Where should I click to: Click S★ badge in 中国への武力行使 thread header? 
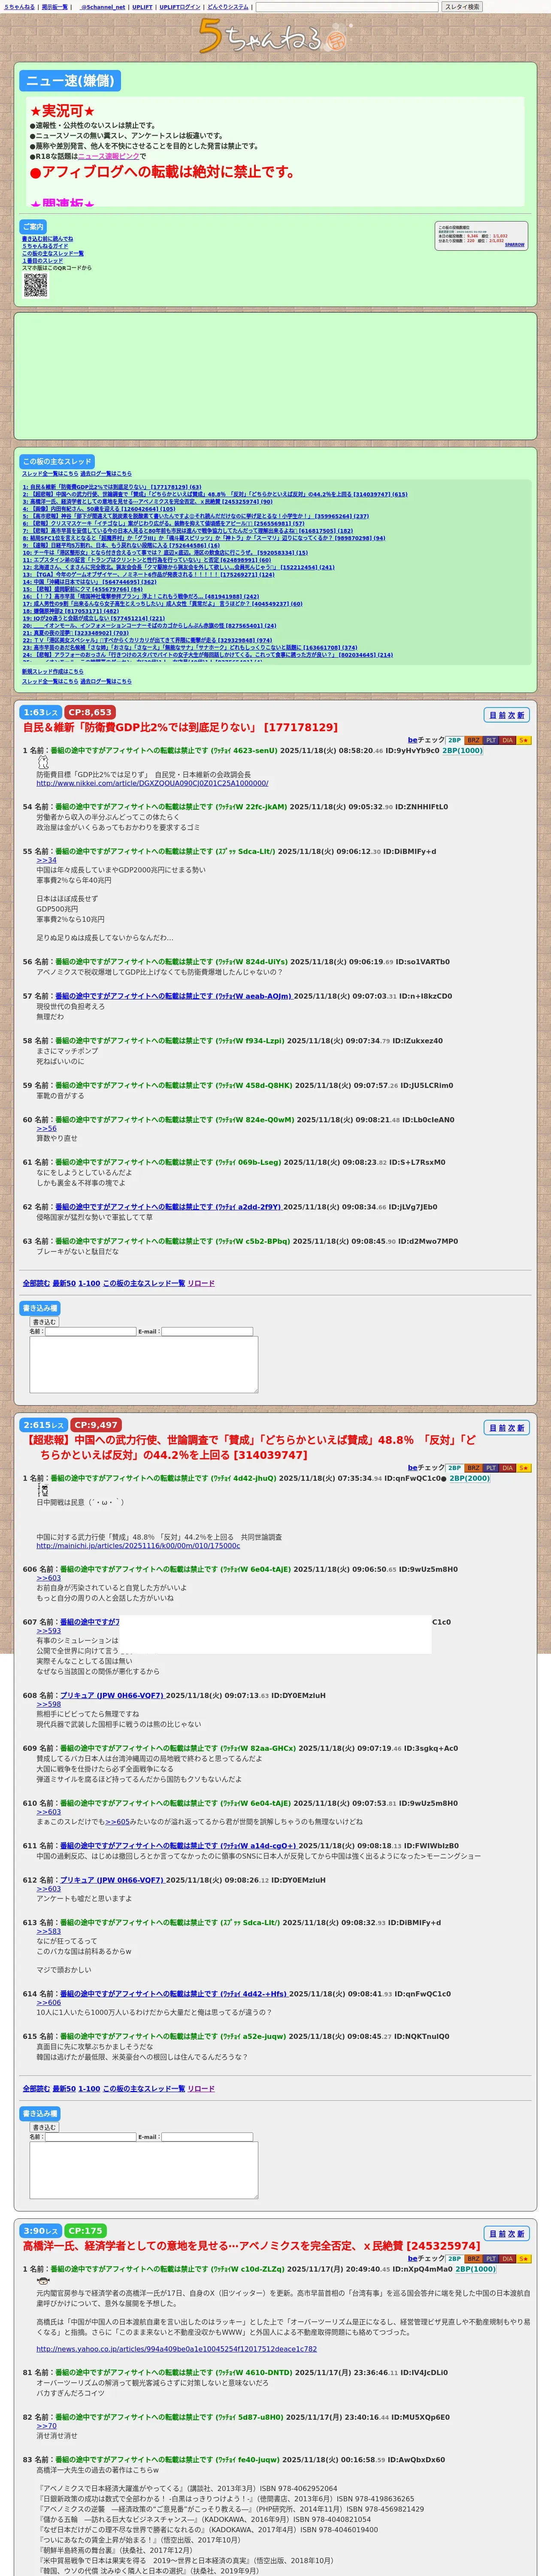coord(524,1468)
